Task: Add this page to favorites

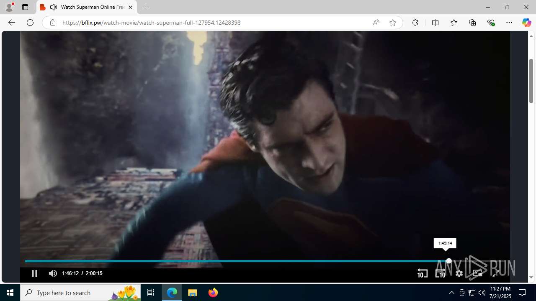Action: 392,23
